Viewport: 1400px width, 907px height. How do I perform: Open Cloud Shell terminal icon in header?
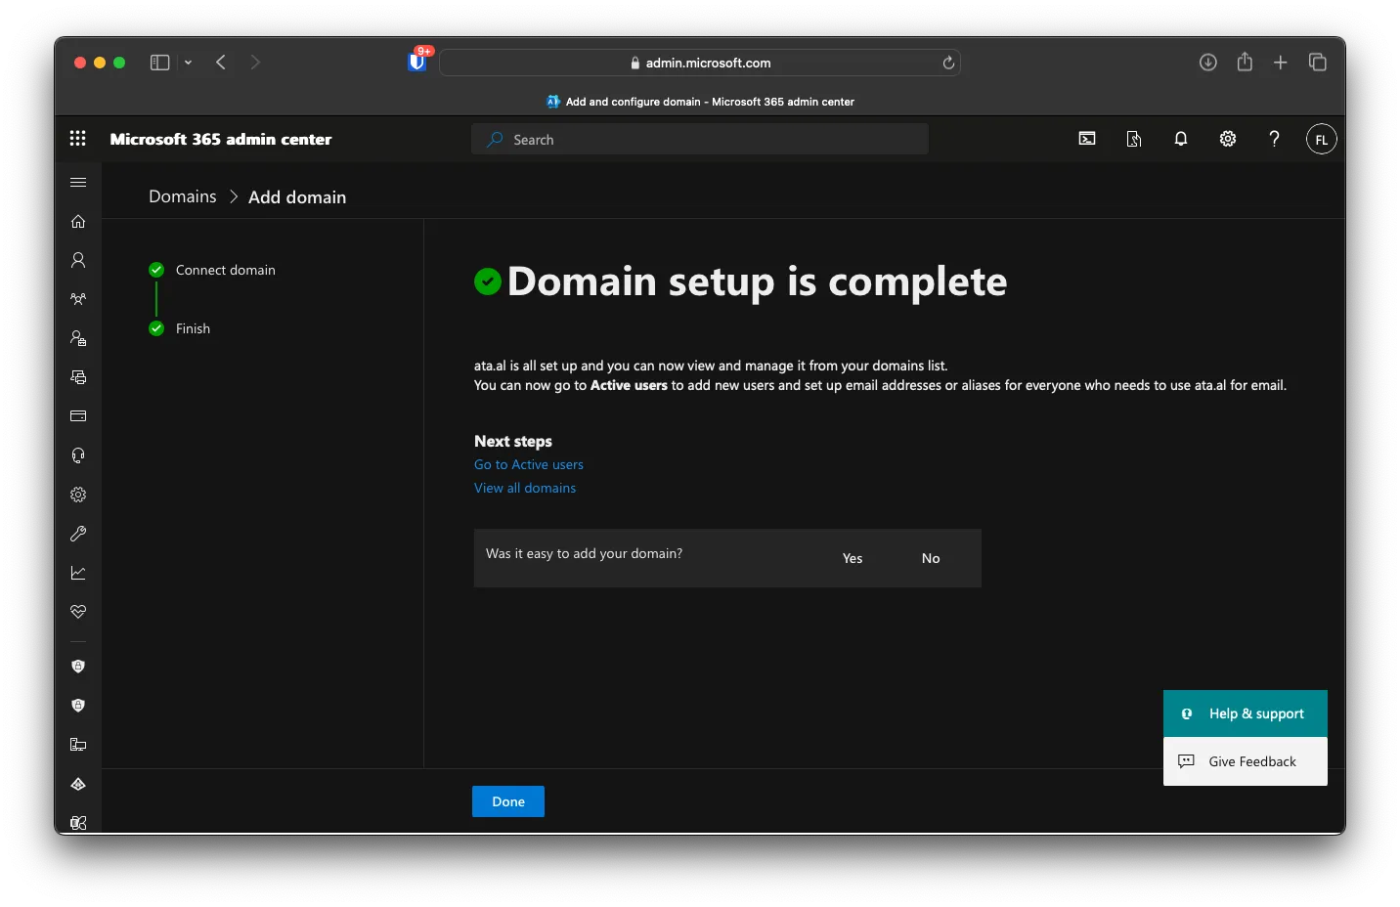(x=1087, y=139)
